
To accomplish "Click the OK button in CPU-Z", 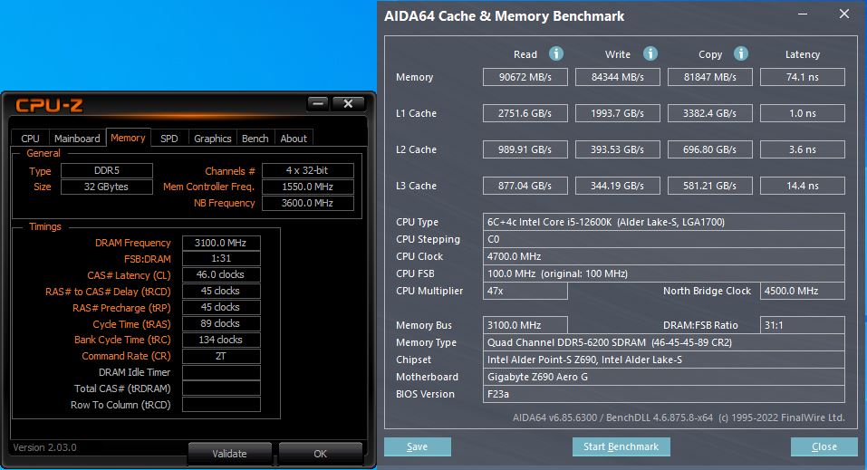I will [x=320, y=454].
